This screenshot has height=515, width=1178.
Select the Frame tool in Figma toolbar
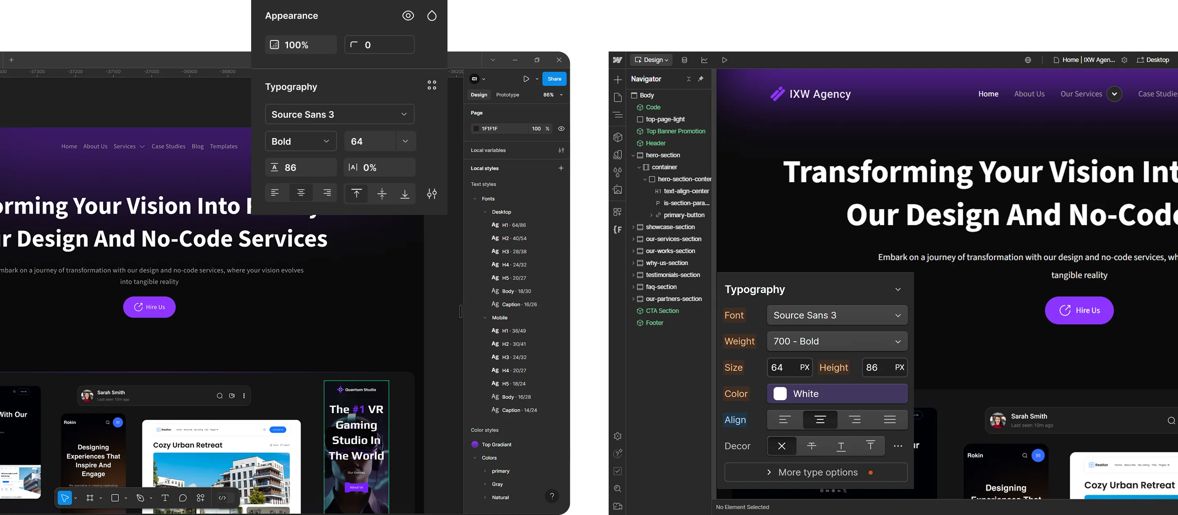pos(90,498)
